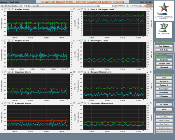Open Flash under Flow & Grade

tap(164, 78)
